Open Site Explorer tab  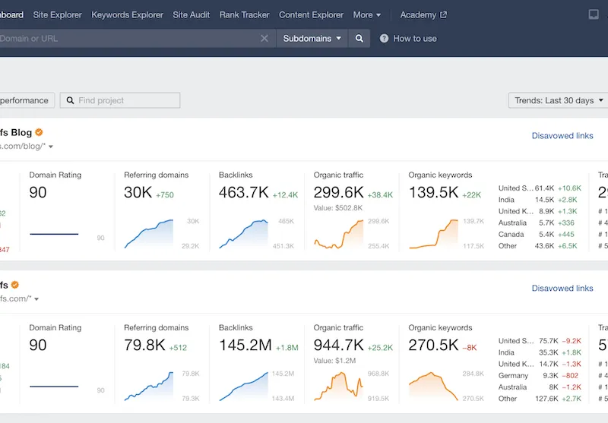(x=57, y=14)
